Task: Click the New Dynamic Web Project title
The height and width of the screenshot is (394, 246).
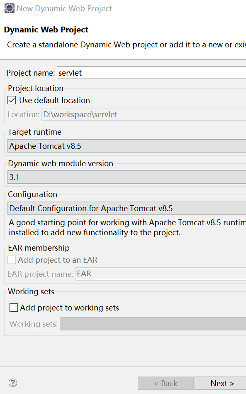Action: tap(64, 9)
